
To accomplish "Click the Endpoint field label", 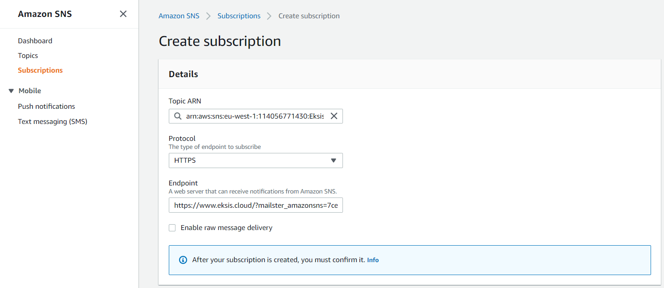I will 183,183.
